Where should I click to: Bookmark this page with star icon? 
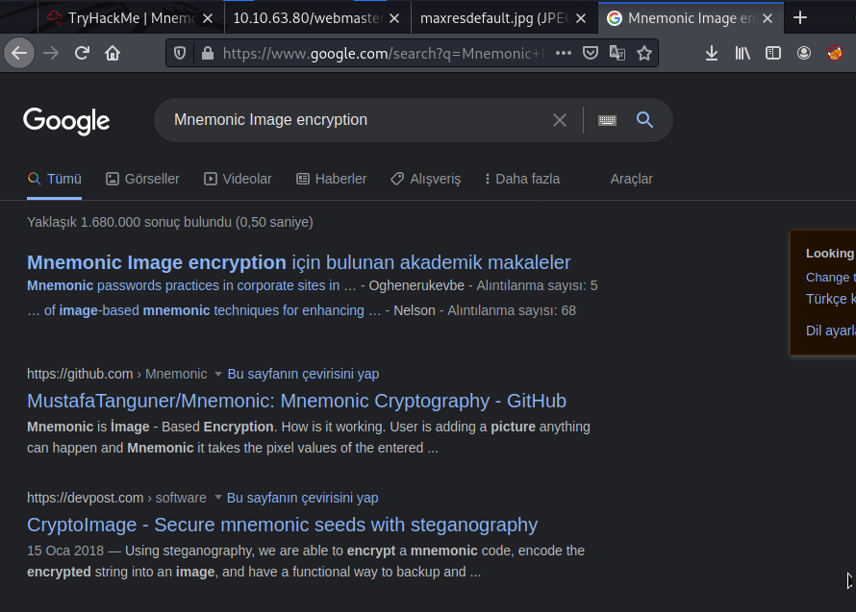click(x=644, y=53)
